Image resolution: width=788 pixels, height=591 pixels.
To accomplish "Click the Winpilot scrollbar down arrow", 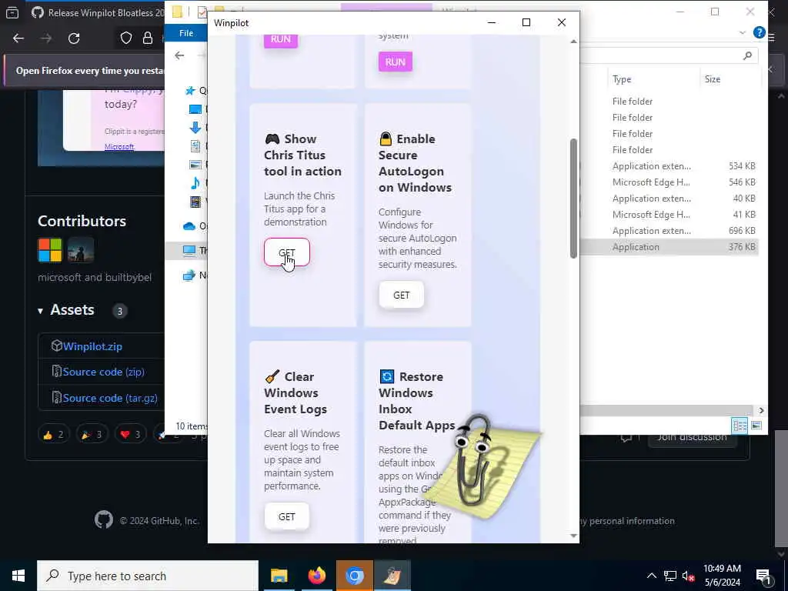I will [573, 536].
